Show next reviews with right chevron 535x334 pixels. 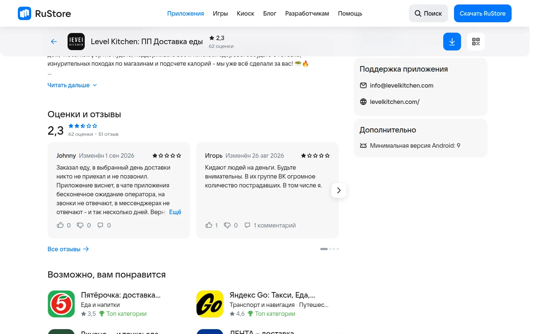[x=339, y=190]
